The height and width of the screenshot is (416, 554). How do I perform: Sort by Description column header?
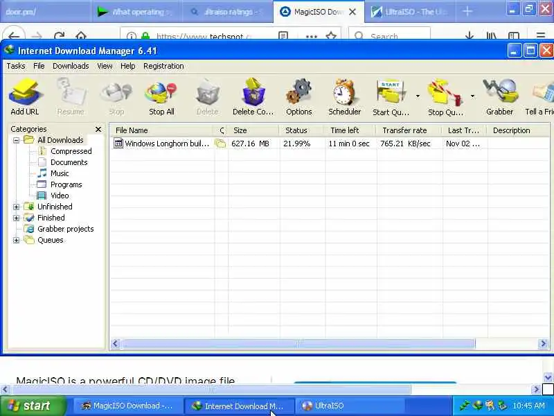click(518, 130)
